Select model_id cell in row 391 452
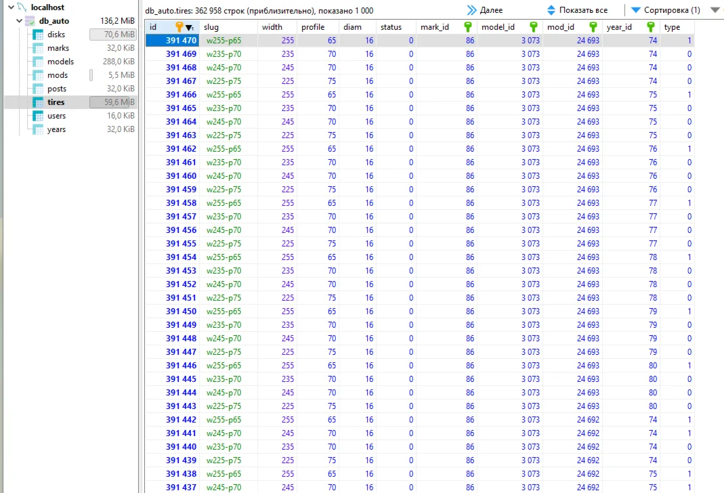The height and width of the screenshot is (493, 724). [510, 284]
